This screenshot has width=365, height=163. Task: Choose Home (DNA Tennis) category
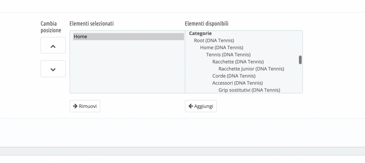[x=222, y=47]
